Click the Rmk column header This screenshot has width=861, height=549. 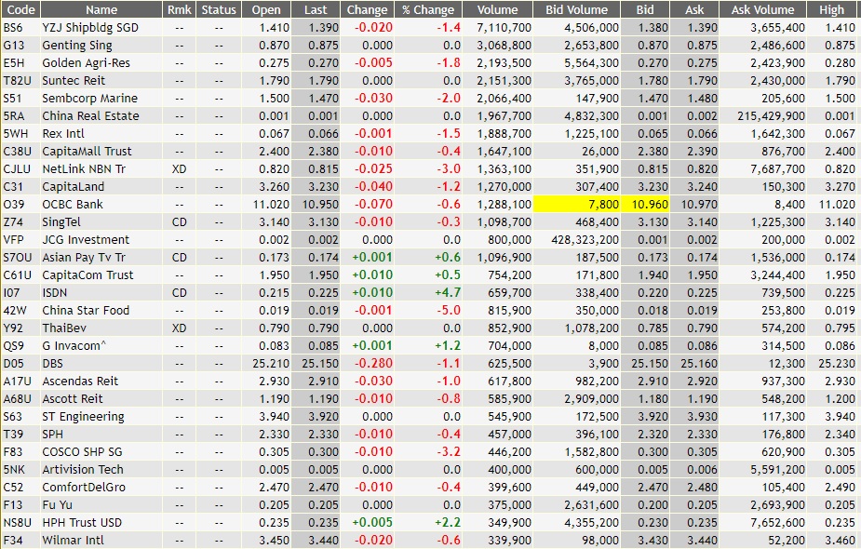point(179,9)
